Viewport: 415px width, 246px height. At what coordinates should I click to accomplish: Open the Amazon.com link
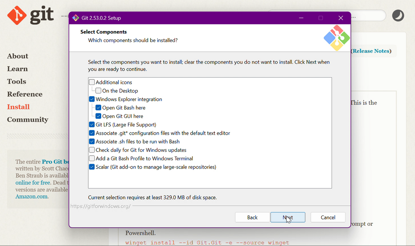(31, 196)
